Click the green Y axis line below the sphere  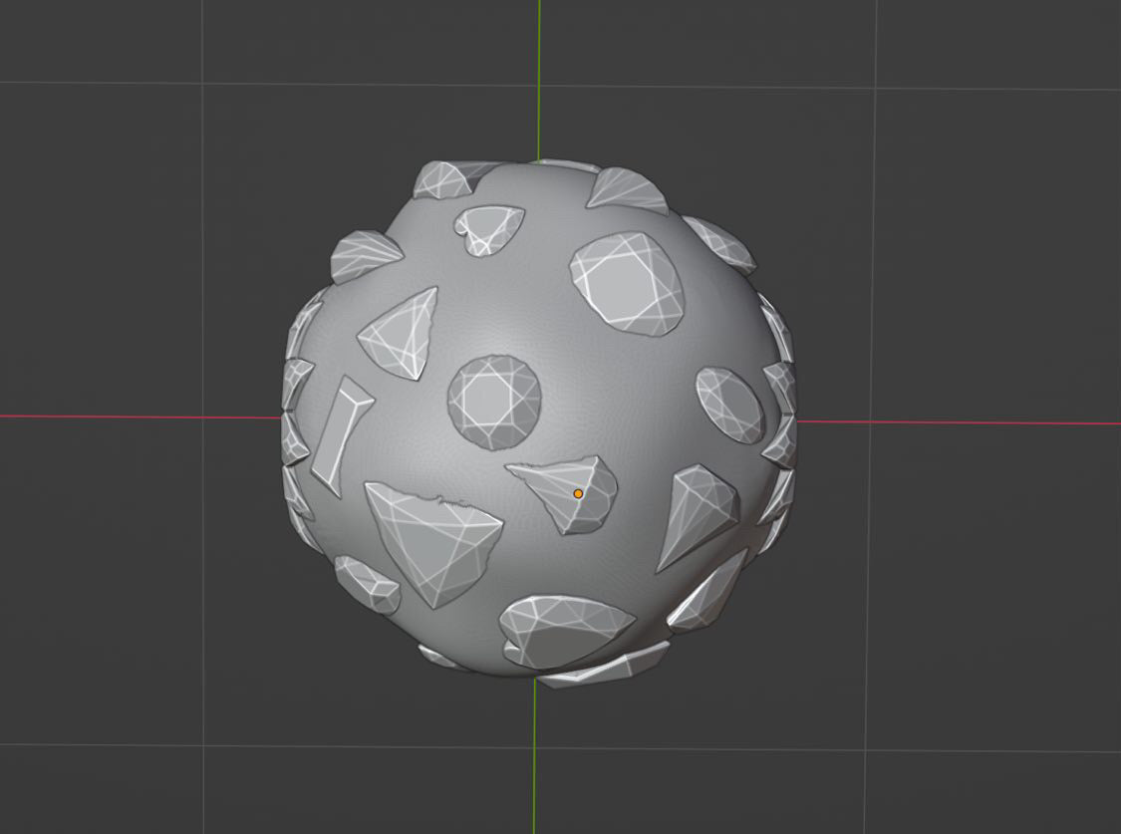tap(535, 757)
